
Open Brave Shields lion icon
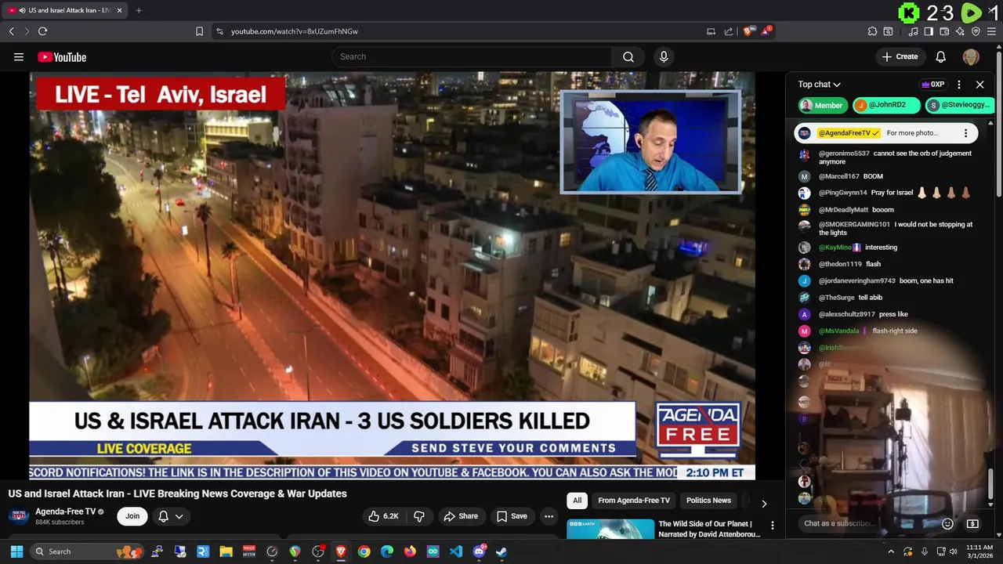748,31
